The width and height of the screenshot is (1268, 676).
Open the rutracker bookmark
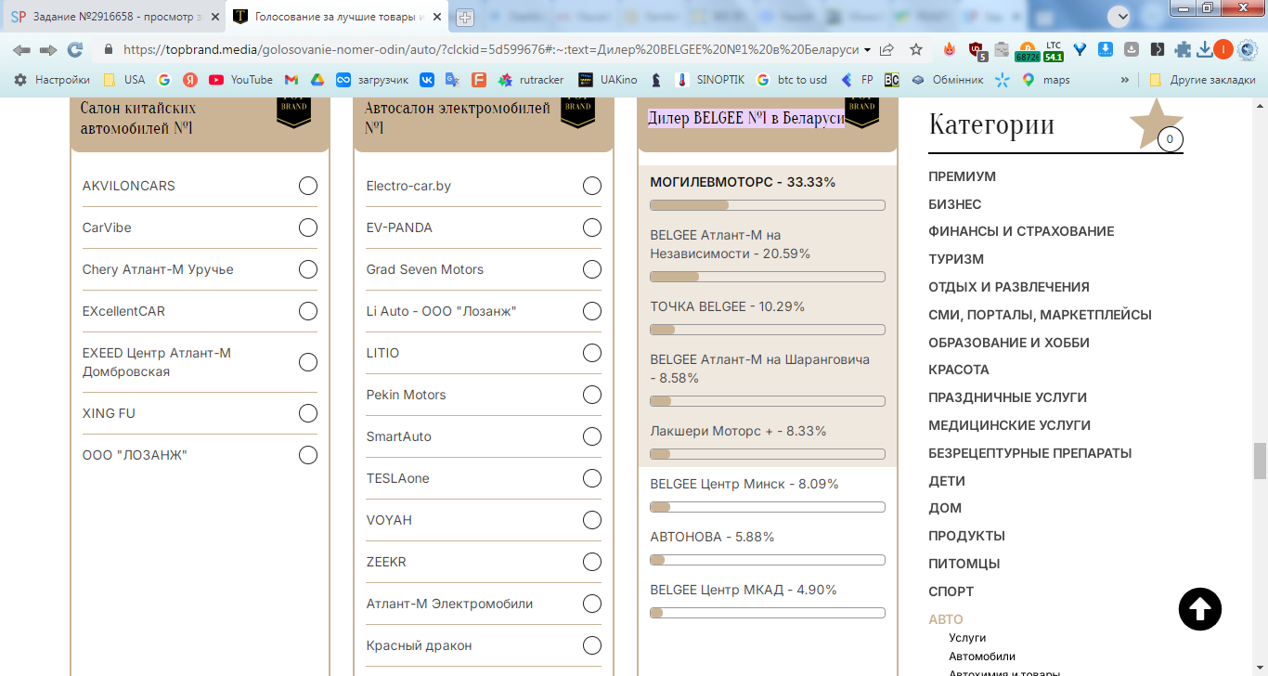click(x=531, y=80)
